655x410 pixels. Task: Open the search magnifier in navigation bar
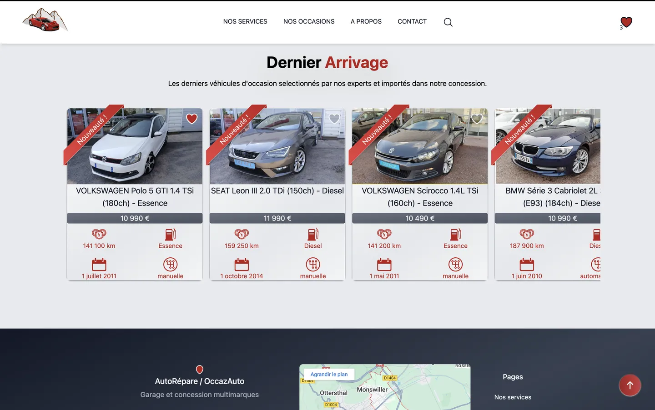coord(448,22)
